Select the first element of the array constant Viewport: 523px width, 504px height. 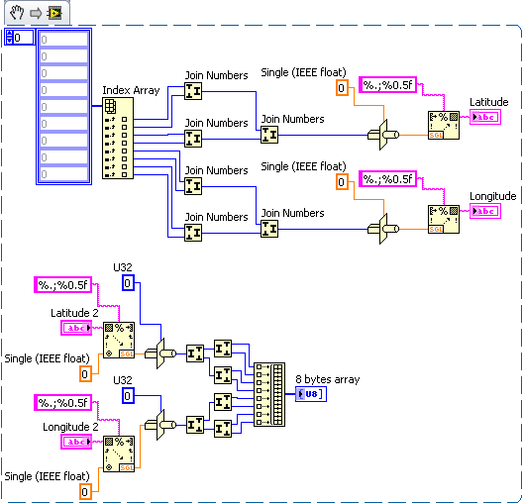(63, 40)
